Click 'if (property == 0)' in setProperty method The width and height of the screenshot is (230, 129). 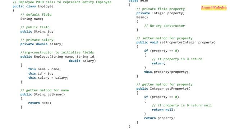tap(161, 51)
